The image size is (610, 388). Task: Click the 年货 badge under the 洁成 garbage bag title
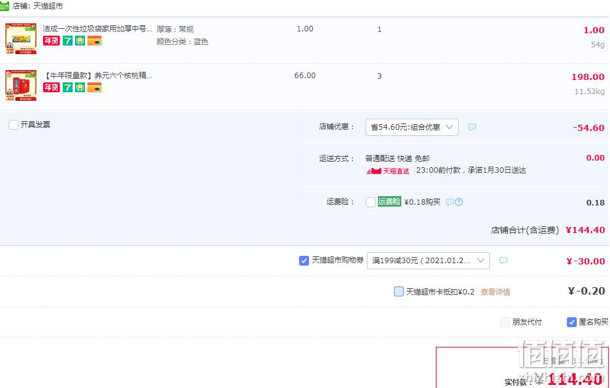pyautogui.click(x=51, y=41)
